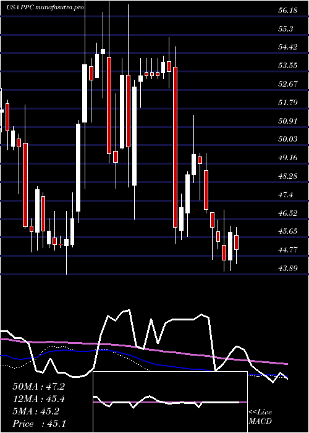The image size is (309, 433).
Task: Click the 51.79 price axis label
Action: pos(287,103)
